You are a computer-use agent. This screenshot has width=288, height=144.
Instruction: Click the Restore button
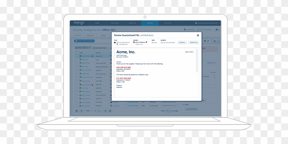point(182,42)
